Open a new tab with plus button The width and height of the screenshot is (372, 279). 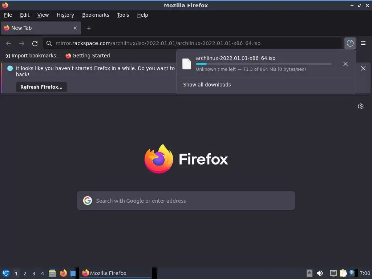tap(89, 28)
